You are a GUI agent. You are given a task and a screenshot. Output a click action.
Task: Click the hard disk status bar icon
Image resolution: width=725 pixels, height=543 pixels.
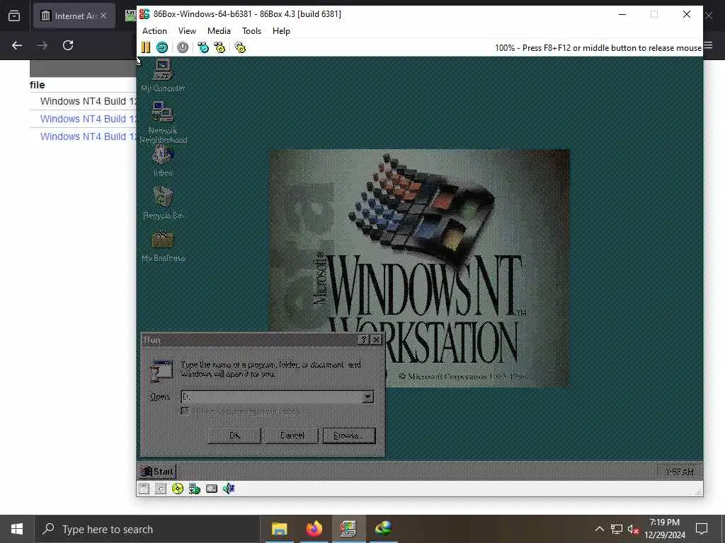click(x=212, y=489)
